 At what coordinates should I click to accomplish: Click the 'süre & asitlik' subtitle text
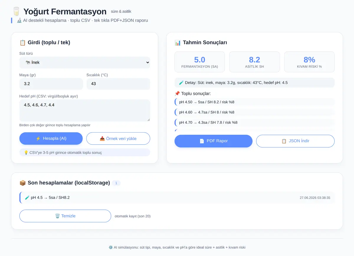pos(121,11)
